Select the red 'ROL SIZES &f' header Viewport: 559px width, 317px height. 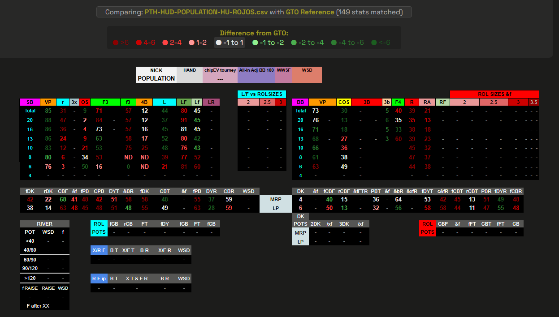pyautogui.click(x=494, y=94)
